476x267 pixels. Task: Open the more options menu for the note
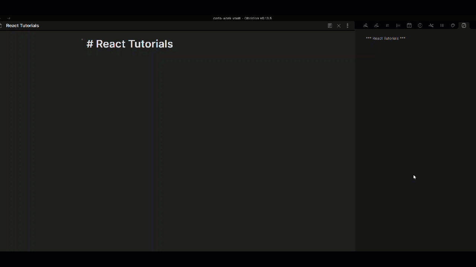(x=348, y=26)
